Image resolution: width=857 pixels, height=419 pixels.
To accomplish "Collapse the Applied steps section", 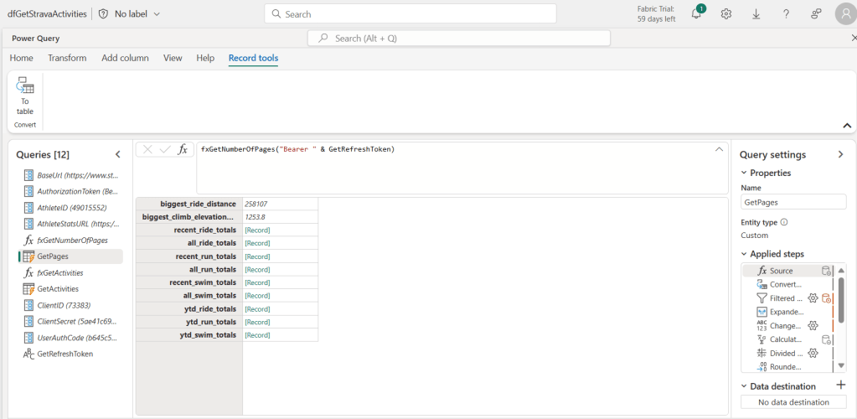I will [744, 254].
